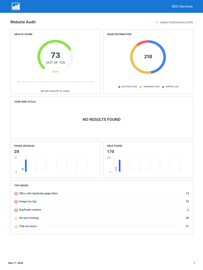
Task: Click the BETTER THAN 65% OF USERS text
Action: pyautogui.click(x=55, y=91)
